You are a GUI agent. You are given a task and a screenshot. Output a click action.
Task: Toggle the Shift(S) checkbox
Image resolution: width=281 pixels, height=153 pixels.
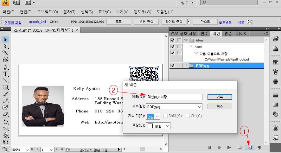point(166,116)
